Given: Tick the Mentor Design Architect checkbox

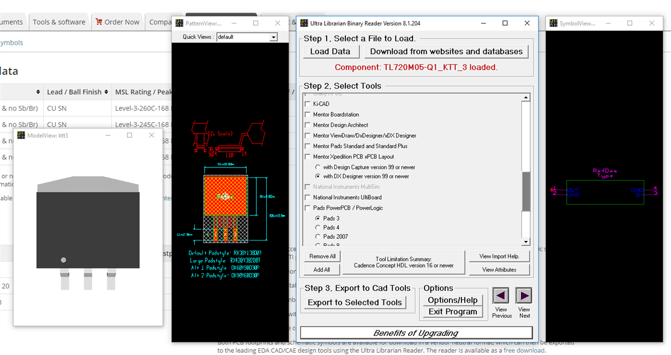Looking at the screenshot, I should click(x=308, y=125).
